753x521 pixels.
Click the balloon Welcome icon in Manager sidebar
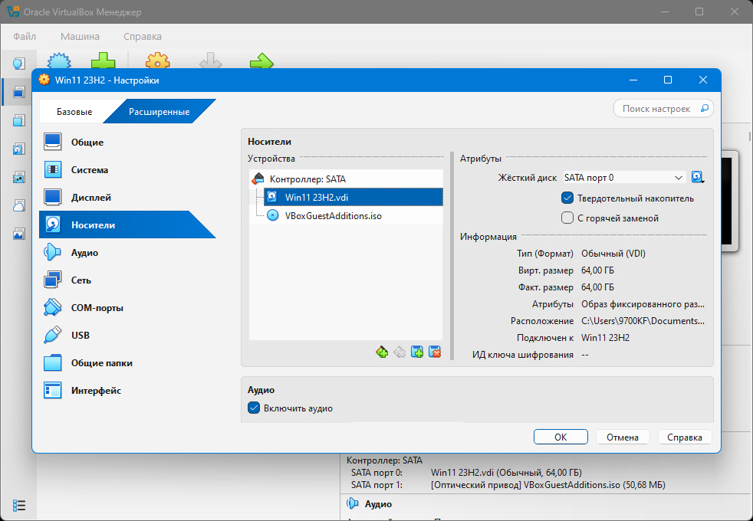pos(18,64)
